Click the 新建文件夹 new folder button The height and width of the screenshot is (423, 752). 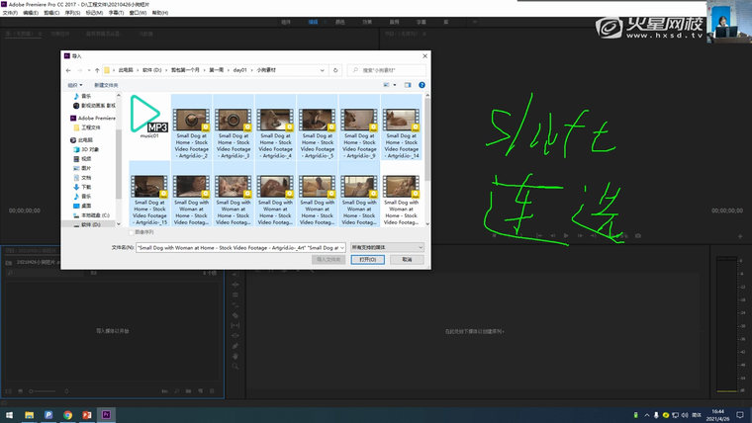[98, 85]
